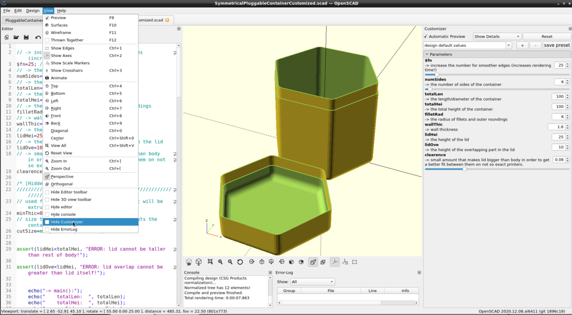572x315 pixels.
Task: Click the Zoom Out magnifier in 3D view toolbar
Action: 230,262
